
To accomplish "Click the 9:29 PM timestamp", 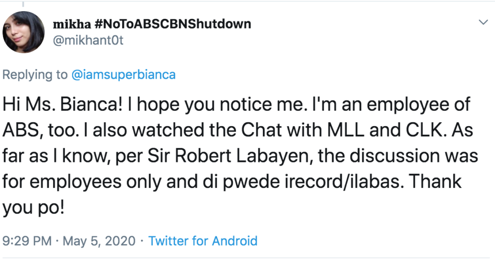I will (27, 241).
